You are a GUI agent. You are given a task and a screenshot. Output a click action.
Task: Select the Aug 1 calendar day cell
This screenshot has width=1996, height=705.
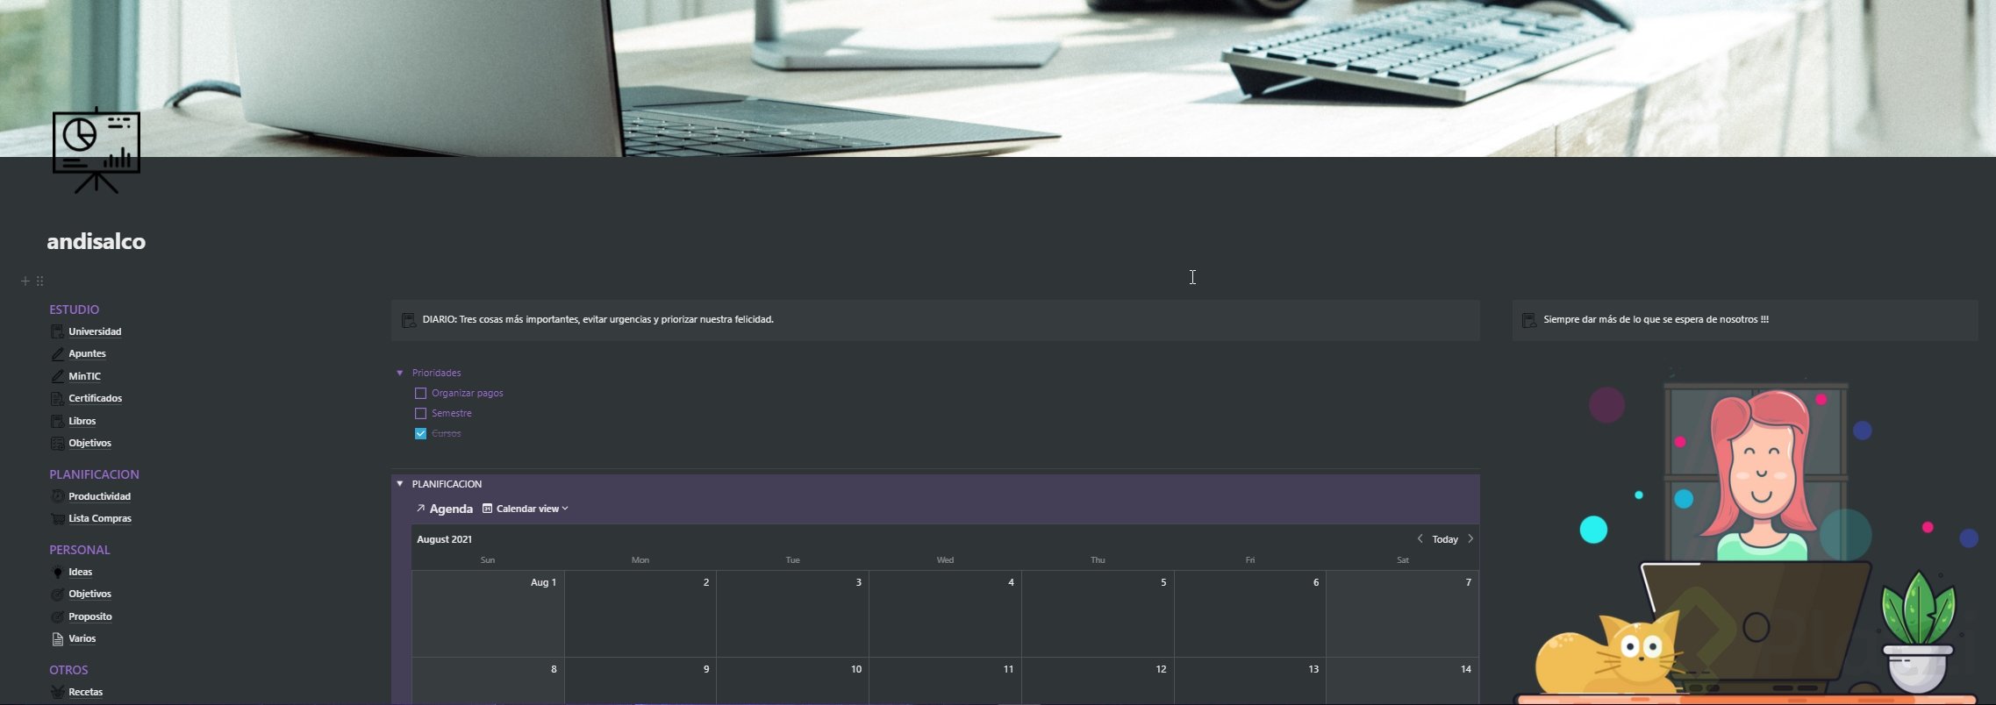click(488, 614)
